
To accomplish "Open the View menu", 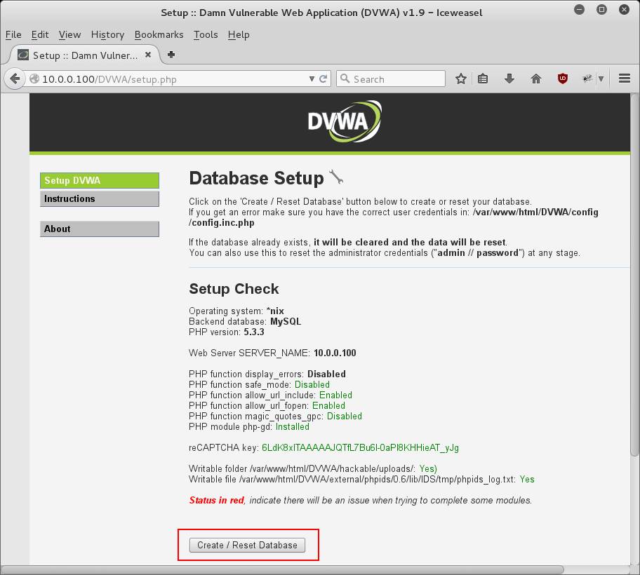I will tap(69, 34).
